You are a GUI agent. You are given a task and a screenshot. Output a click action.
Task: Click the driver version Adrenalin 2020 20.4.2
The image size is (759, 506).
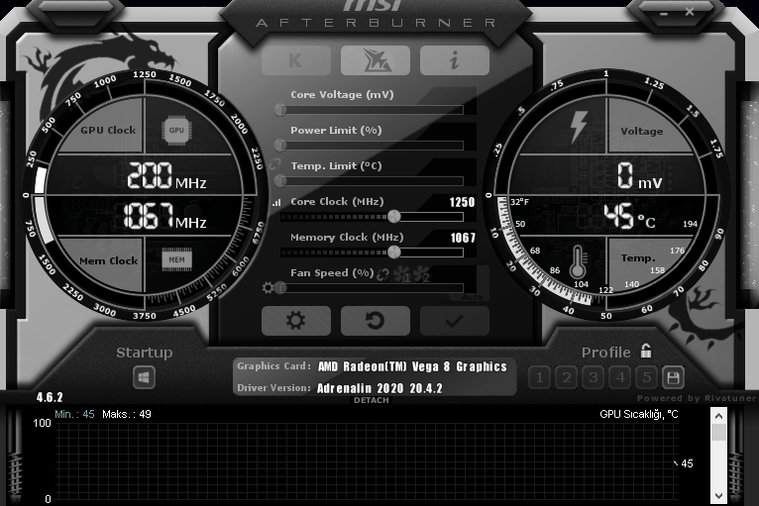click(379, 388)
